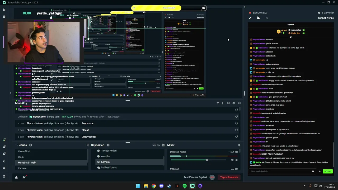Mute event sounds in Mini Akış
Screen dimensions: 338x190
click(234, 103)
